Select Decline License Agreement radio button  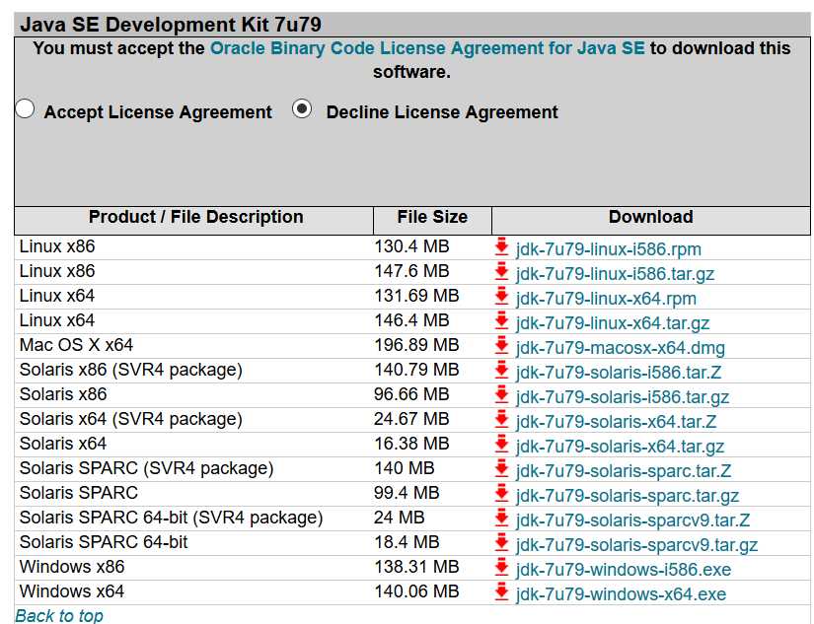click(302, 108)
